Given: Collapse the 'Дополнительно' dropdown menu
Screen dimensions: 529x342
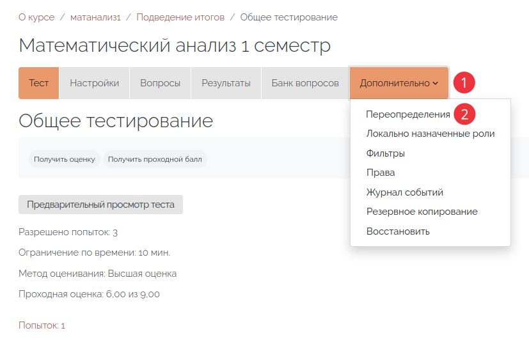Looking at the screenshot, I should point(399,83).
